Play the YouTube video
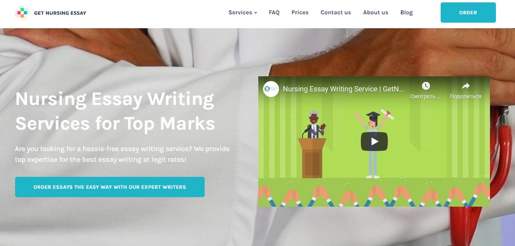 click(x=374, y=141)
